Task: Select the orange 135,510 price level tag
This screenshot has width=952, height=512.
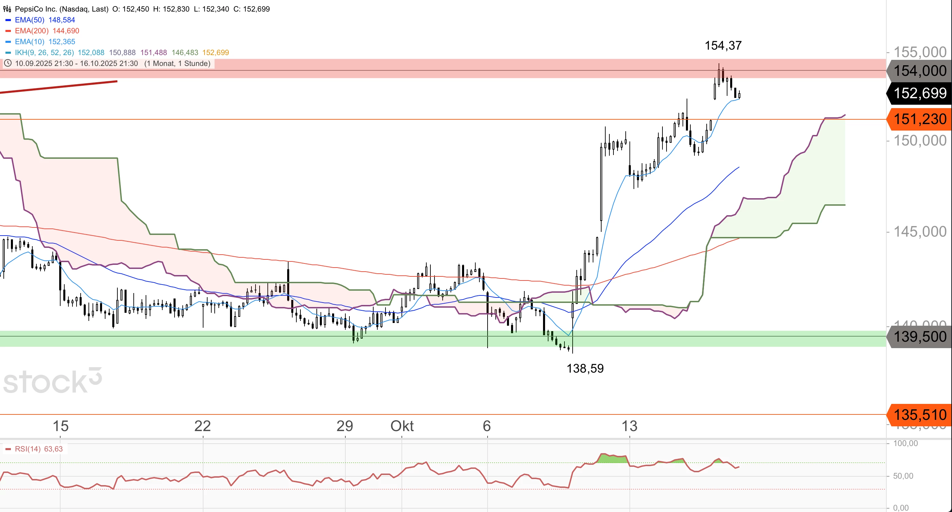Action: (x=919, y=414)
